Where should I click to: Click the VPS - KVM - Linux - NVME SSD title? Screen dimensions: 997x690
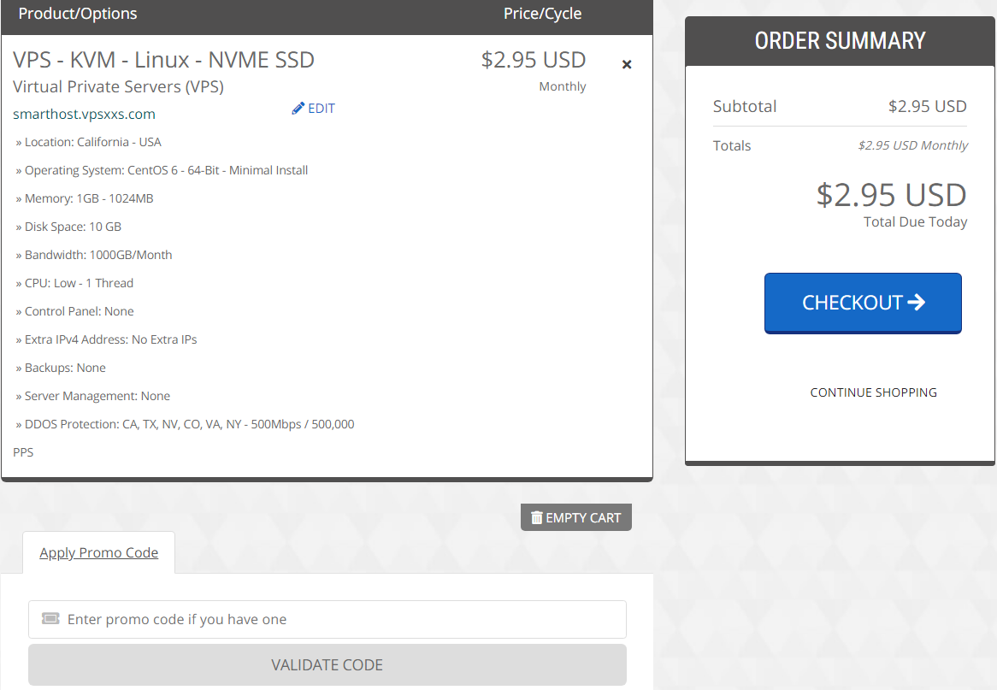coord(163,60)
